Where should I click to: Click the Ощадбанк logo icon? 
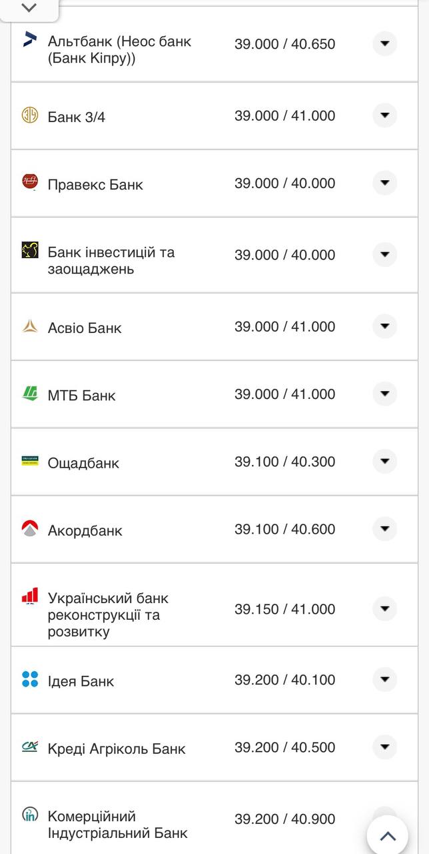click(30, 461)
